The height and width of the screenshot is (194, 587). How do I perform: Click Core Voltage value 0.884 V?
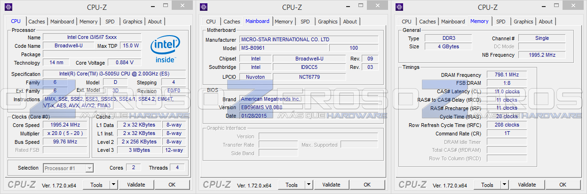125,63
